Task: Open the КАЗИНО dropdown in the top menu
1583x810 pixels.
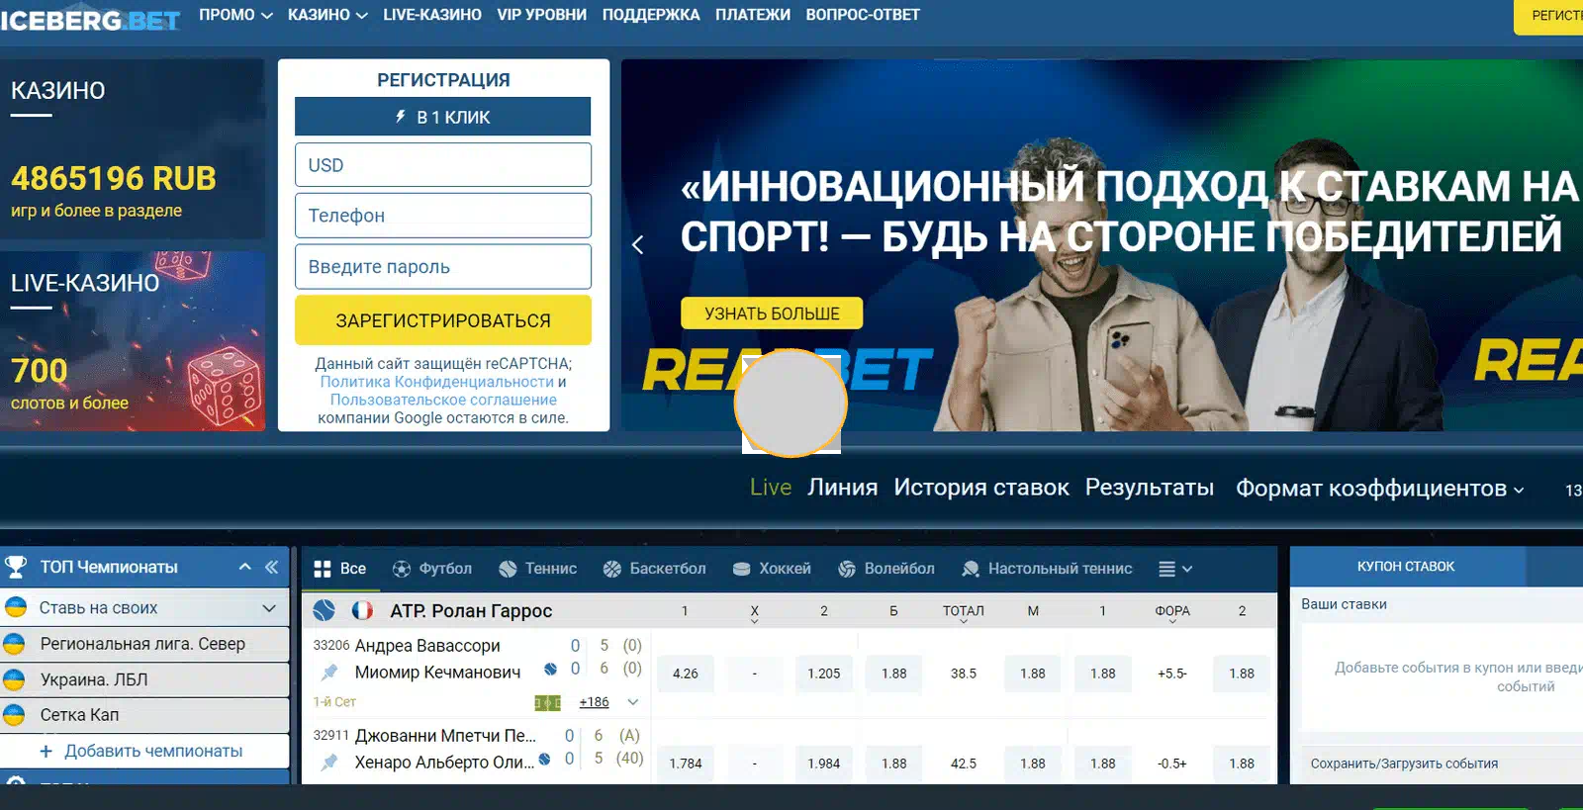Action: 327,15
